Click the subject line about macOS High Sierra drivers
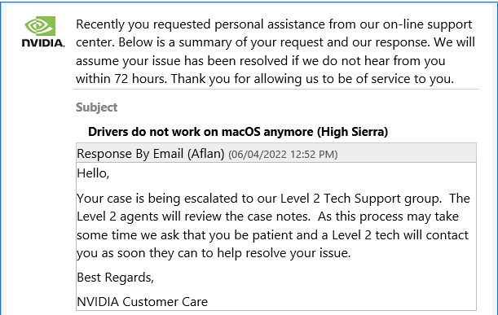This screenshot has width=498, height=315. [238, 132]
